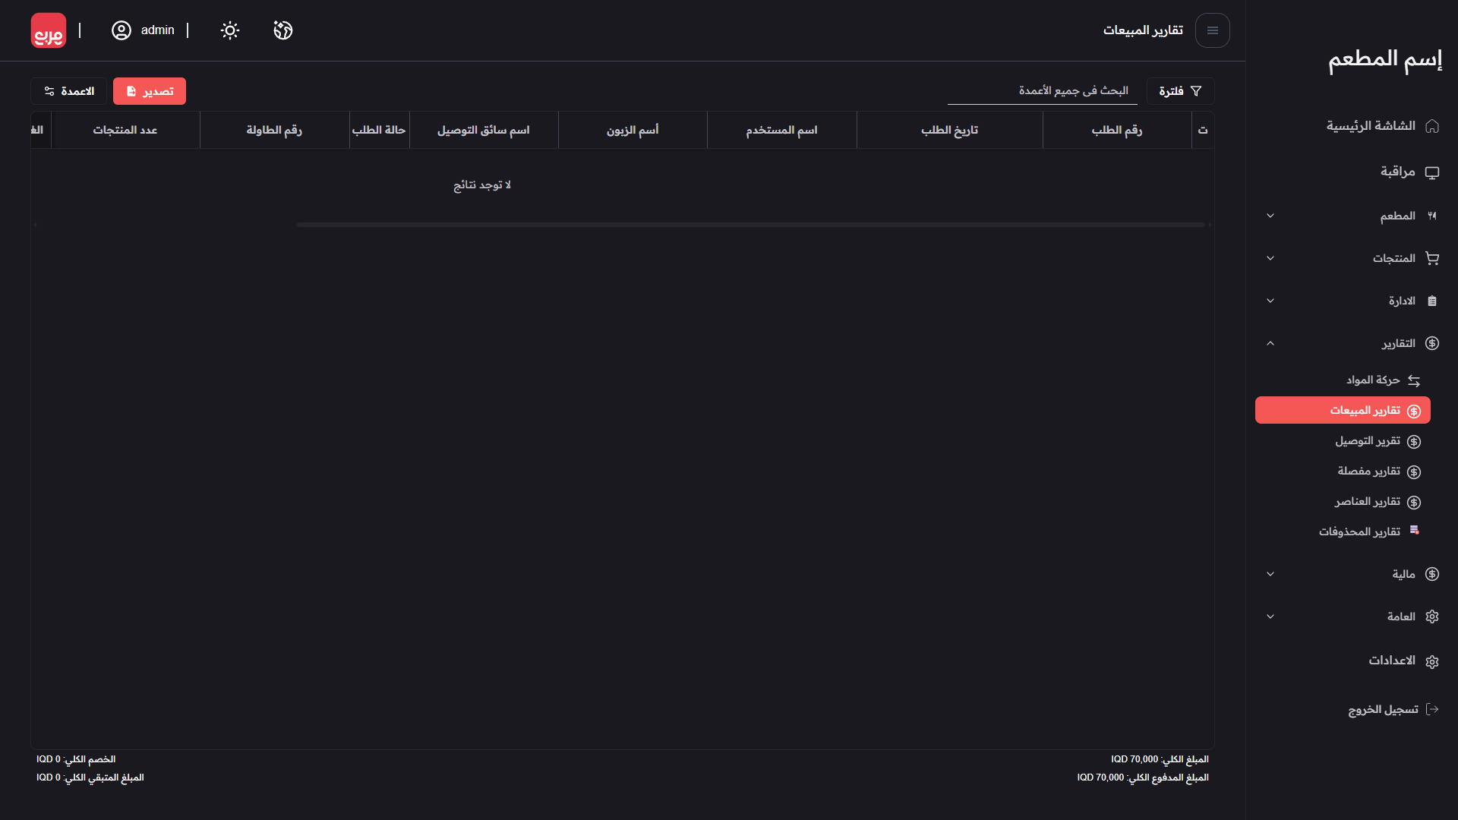Click the الاعدادات settings gear

1432,661
